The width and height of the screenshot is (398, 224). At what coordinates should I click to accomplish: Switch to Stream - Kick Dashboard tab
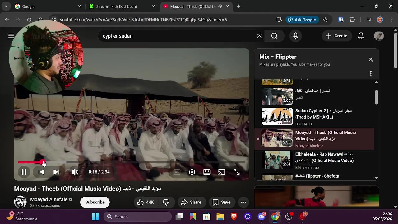point(121,6)
